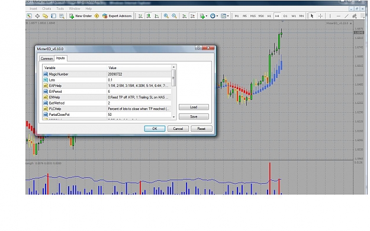Toggle the Terminal panel icon
The height and width of the screenshot is (231, 370).
coord(53,16)
